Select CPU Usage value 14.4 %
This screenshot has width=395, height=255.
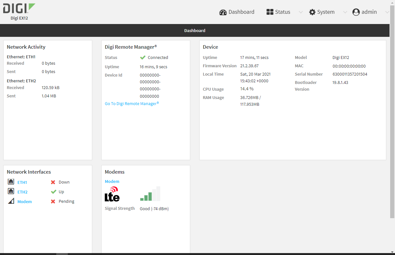point(247,89)
